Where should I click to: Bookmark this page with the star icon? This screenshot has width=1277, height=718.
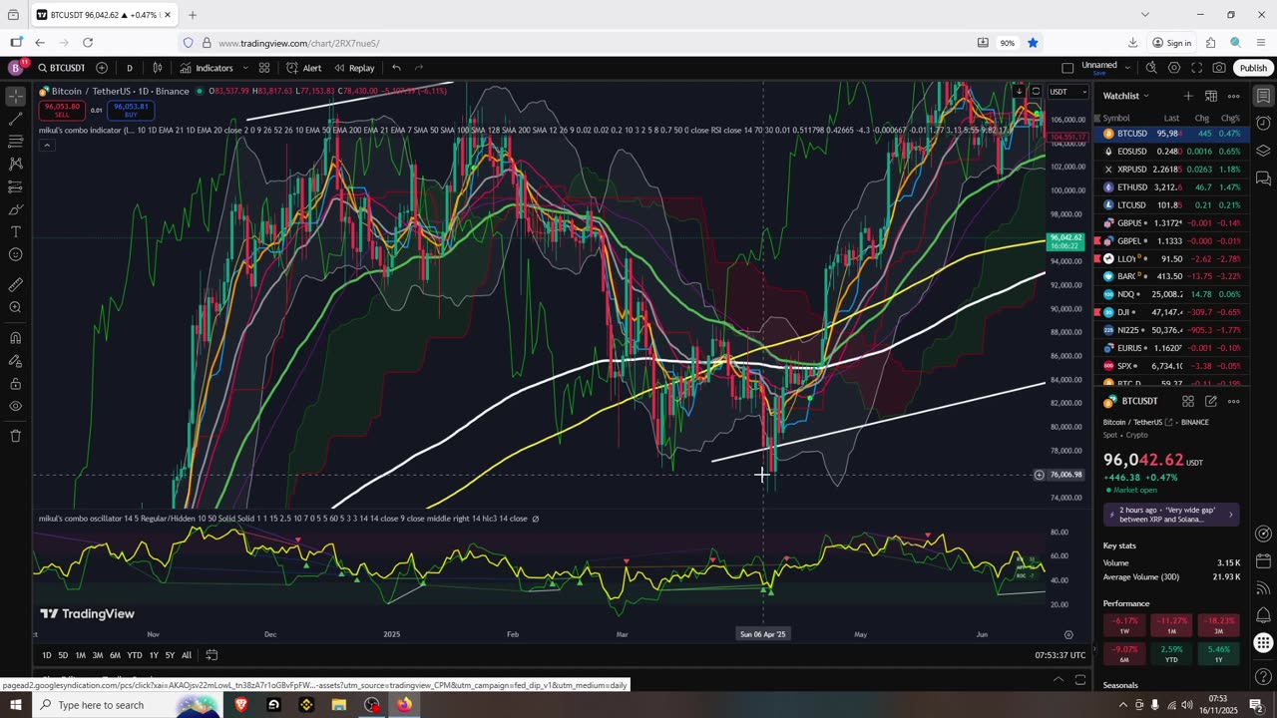pos(1033,43)
